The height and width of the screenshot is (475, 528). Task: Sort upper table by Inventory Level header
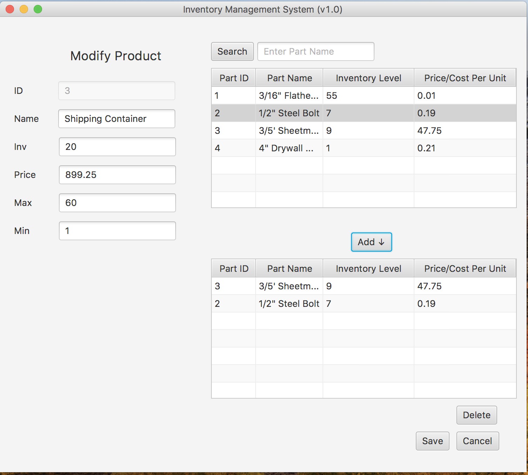[368, 78]
